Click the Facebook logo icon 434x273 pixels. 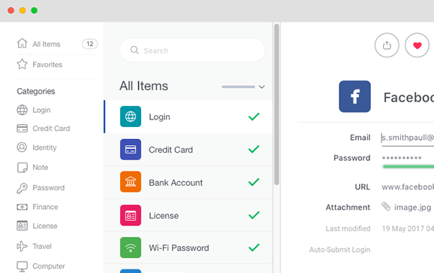(355, 96)
